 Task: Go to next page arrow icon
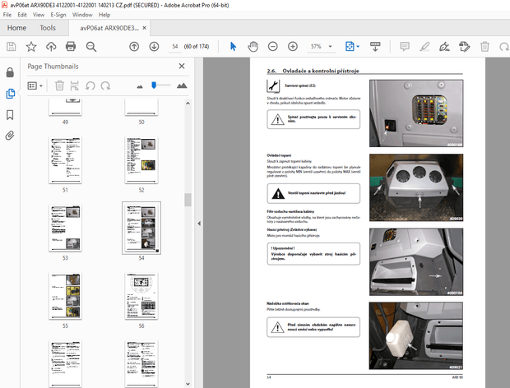154,47
